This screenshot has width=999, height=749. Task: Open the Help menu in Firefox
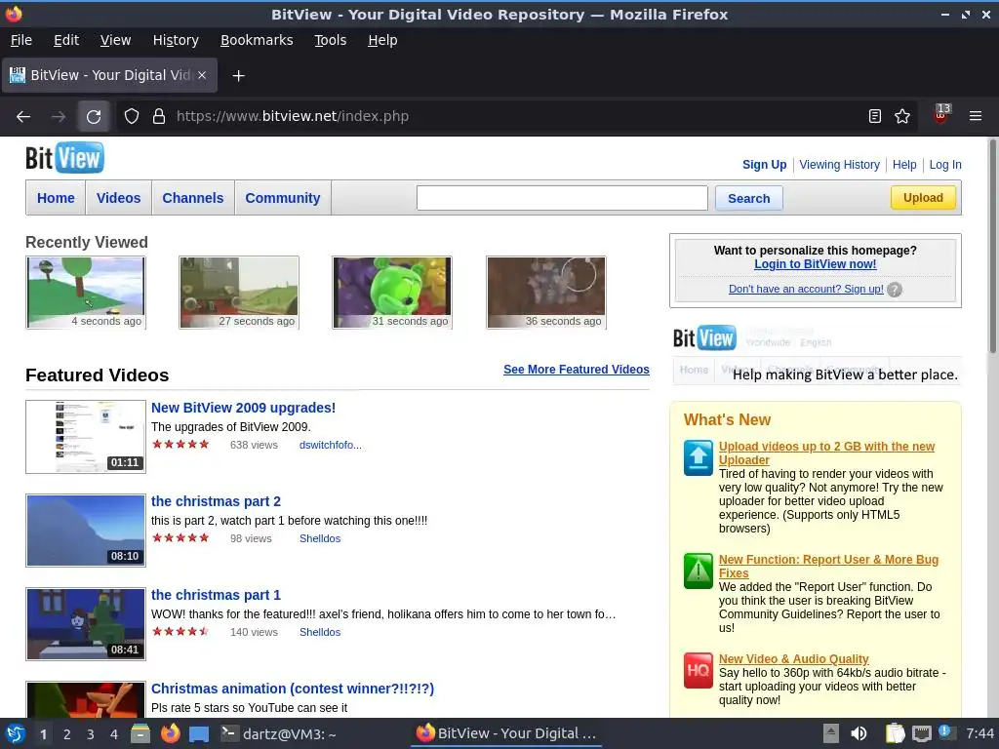[x=382, y=40]
